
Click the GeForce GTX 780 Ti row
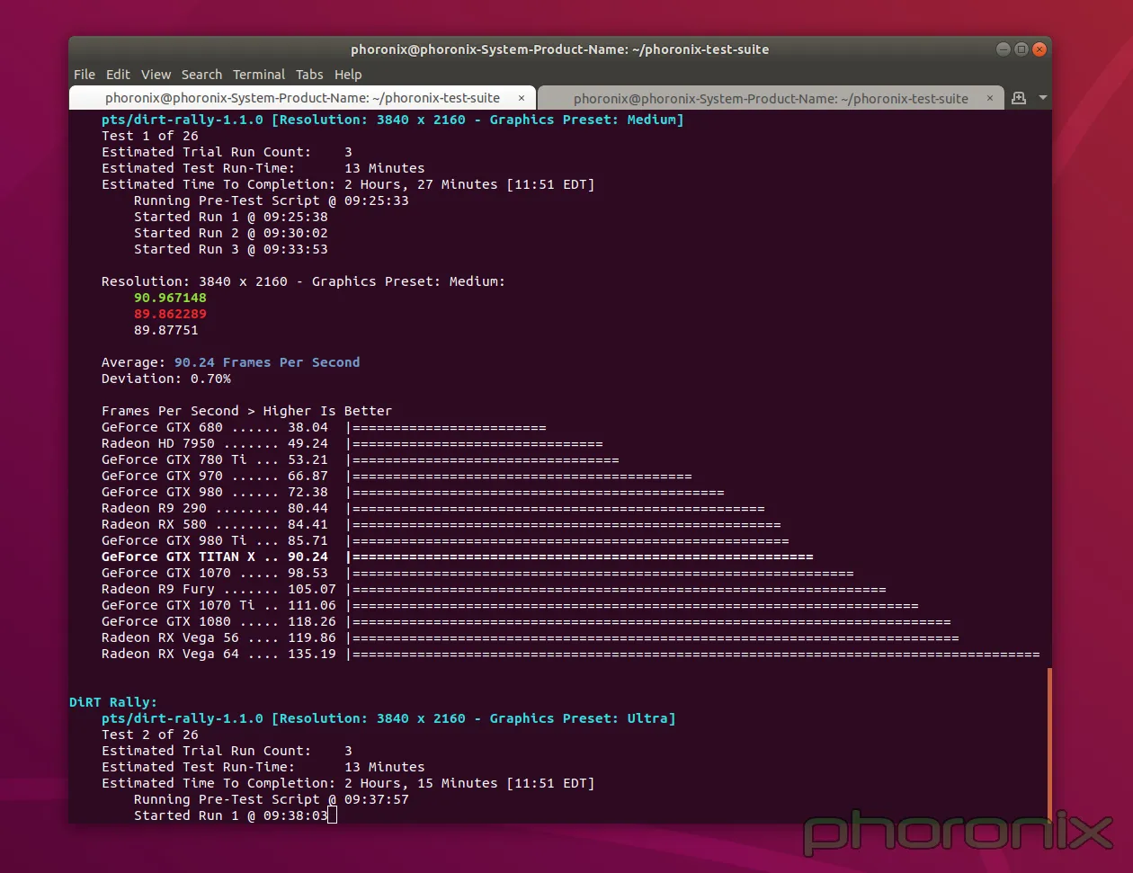coord(360,459)
